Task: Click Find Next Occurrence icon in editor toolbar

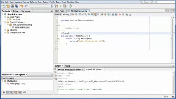Action: [x=92, y=14]
